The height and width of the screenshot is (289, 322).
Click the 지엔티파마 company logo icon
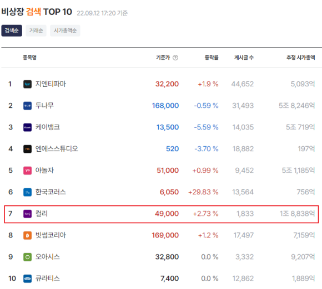[x=27, y=84]
